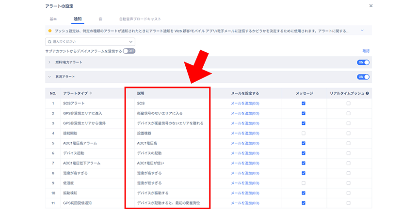Check リアルタイムプッシュ for ADC1電圧高アラーム
This screenshot has height=209, width=419.
(x=348, y=143)
